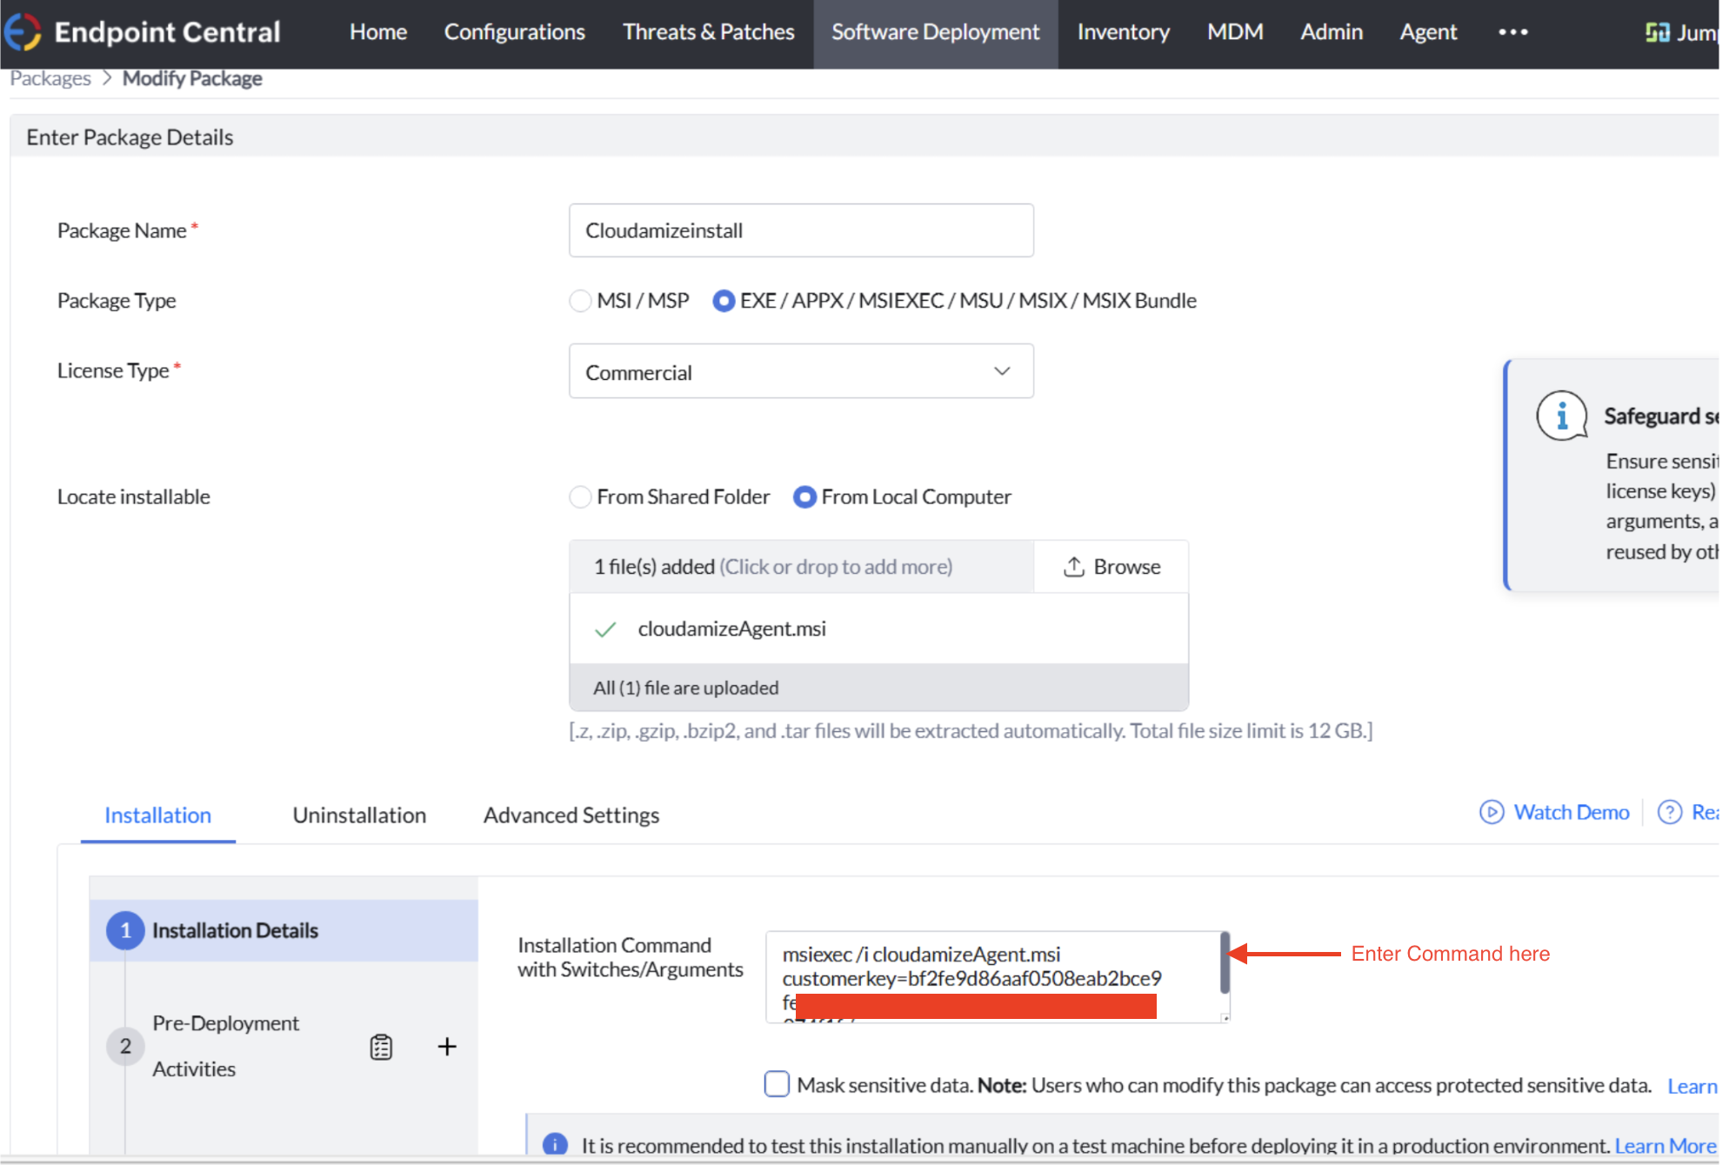Enable the Mask sensitive data checkbox

click(x=777, y=1084)
